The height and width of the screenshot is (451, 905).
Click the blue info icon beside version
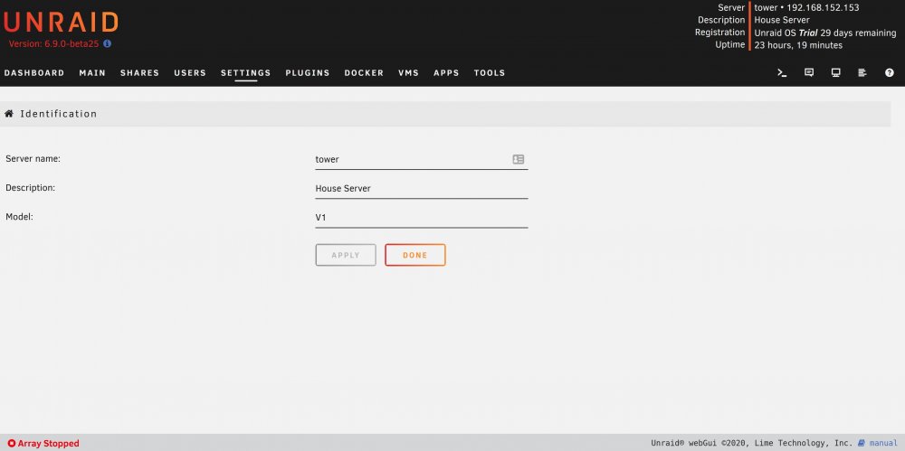(x=108, y=43)
